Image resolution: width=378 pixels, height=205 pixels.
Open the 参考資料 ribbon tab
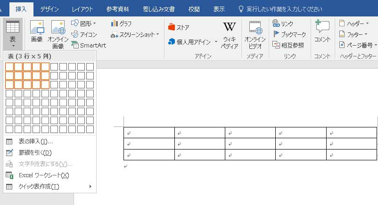(118, 9)
